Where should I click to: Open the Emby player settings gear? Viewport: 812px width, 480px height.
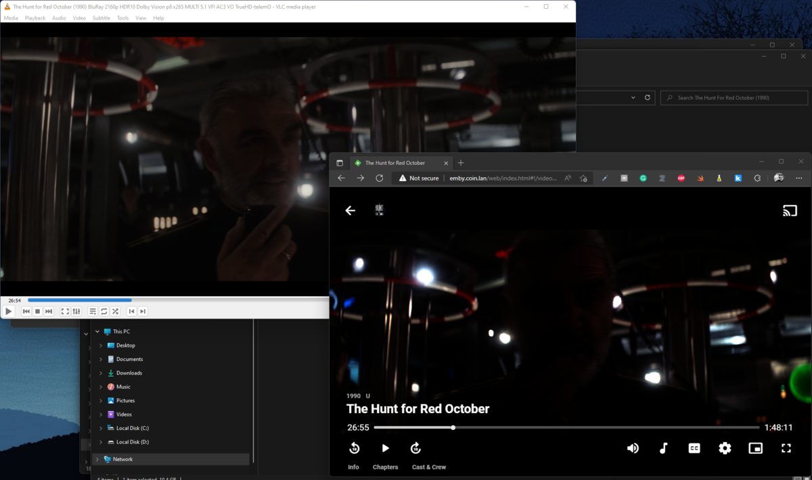point(724,448)
